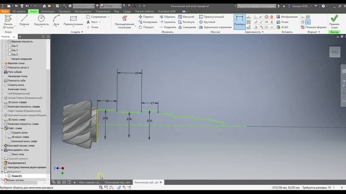Apply the Растянуть stretch tool
The width and height of the screenshot is (346, 194).
click(x=186, y=22)
